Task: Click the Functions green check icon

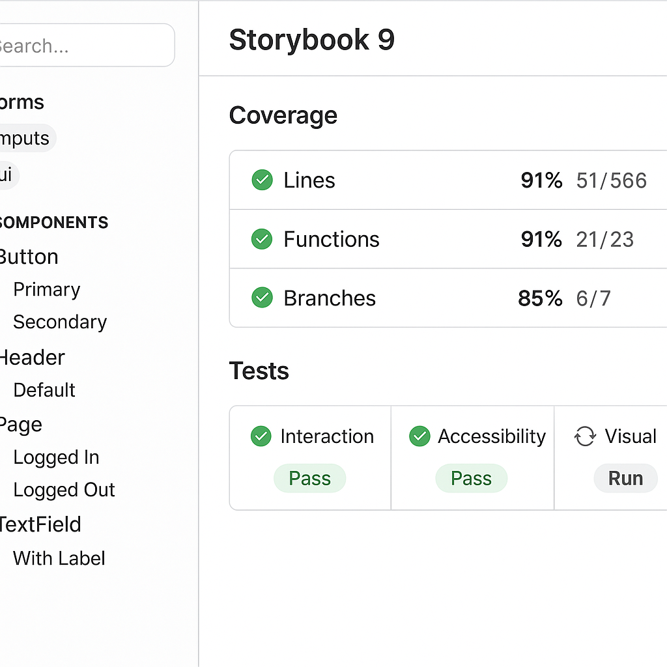Action: click(x=262, y=239)
